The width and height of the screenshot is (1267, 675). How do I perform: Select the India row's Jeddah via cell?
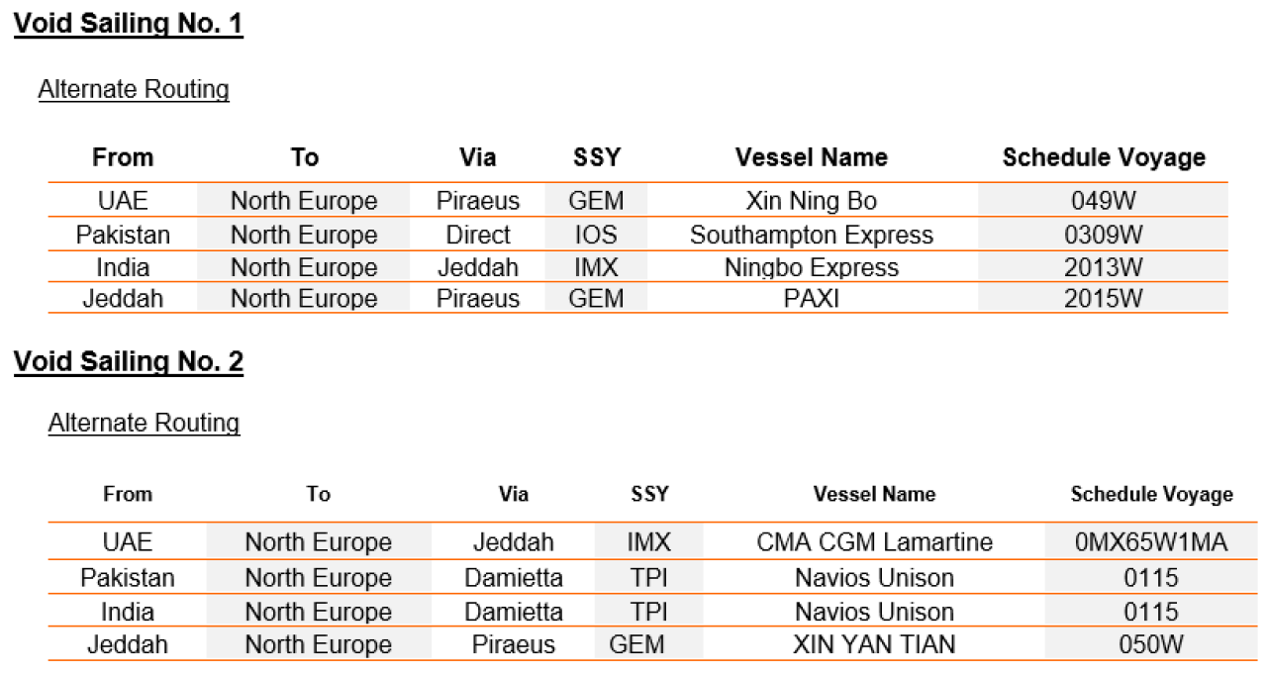478,267
